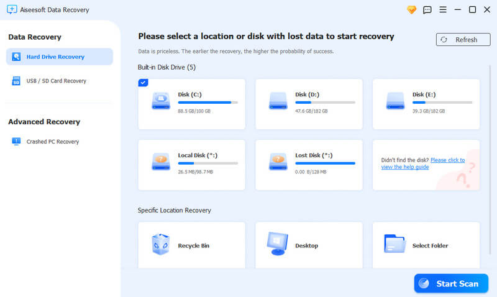
Task: Click the scan icon inside Start Scan
Action: coord(424,283)
